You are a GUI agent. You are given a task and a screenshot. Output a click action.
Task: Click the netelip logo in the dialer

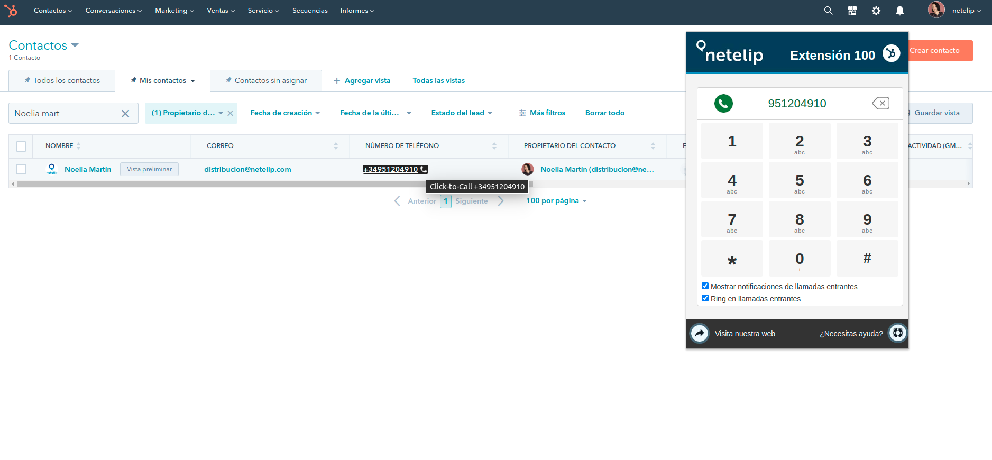coord(730,52)
